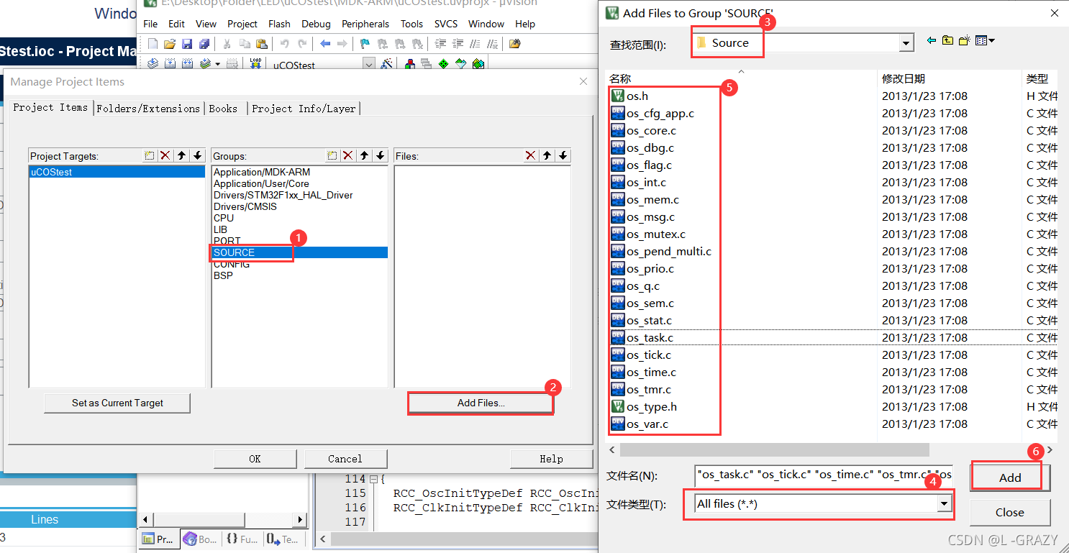Click the Add Files... button
This screenshot has height=553, width=1069.
481,403
